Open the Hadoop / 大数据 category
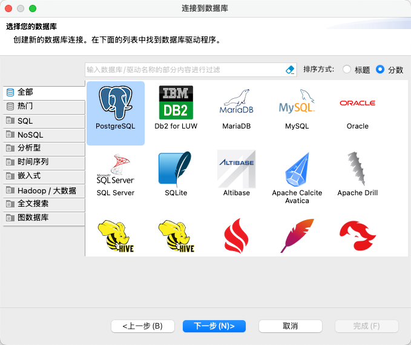The height and width of the screenshot is (345, 411). click(x=44, y=190)
